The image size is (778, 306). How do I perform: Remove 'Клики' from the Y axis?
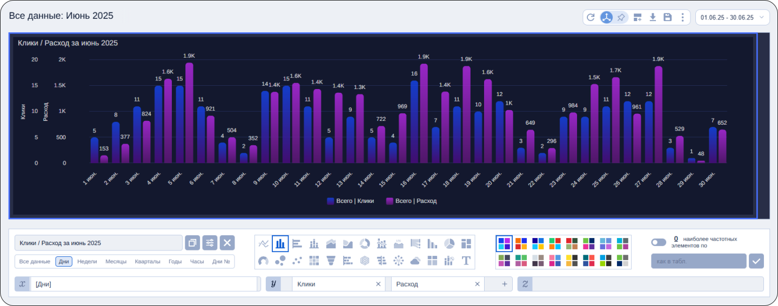click(378, 284)
